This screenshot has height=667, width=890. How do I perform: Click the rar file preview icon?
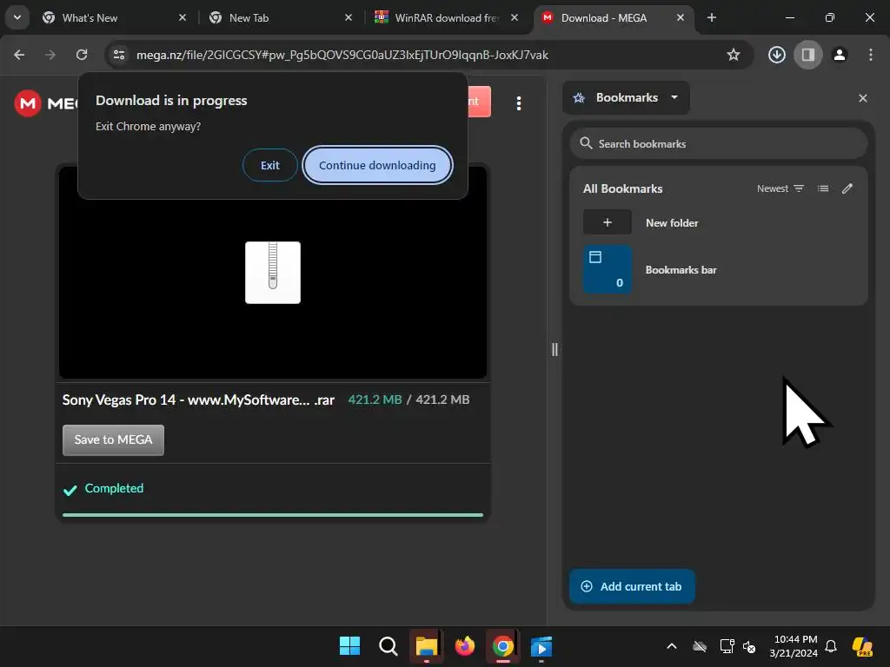tap(273, 273)
